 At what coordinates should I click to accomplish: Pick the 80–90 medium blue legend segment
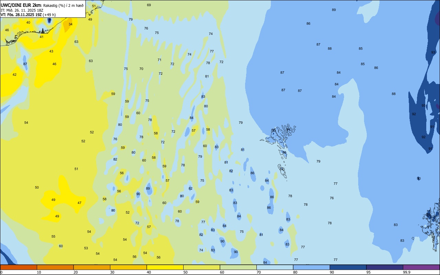click(311, 267)
